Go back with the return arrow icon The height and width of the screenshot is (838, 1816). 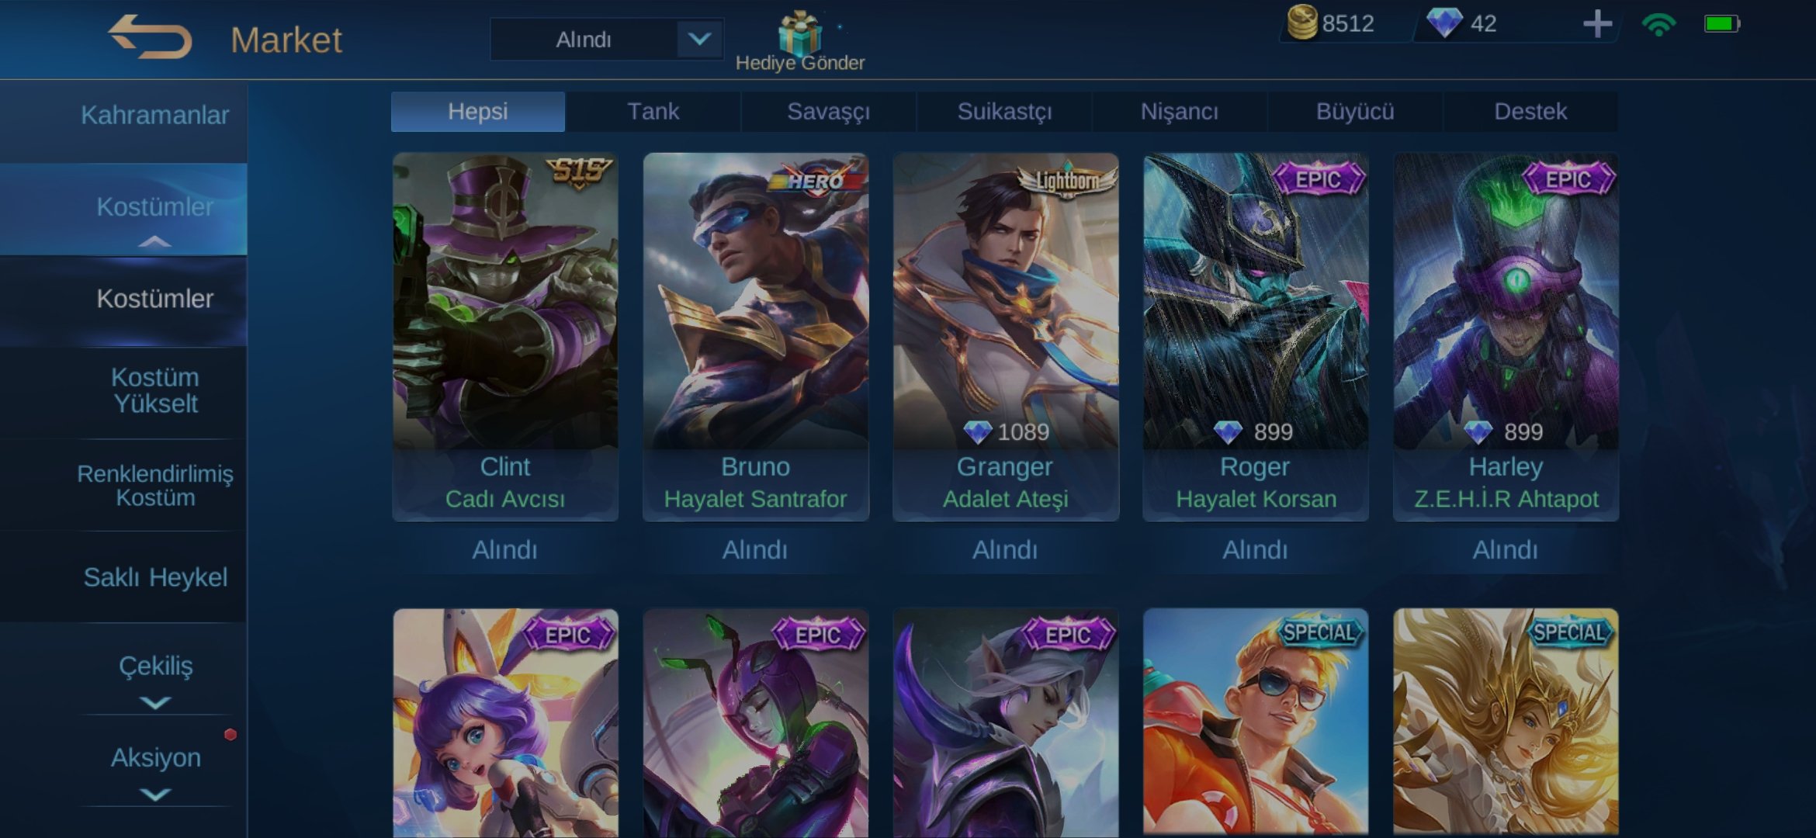click(x=149, y=36)
